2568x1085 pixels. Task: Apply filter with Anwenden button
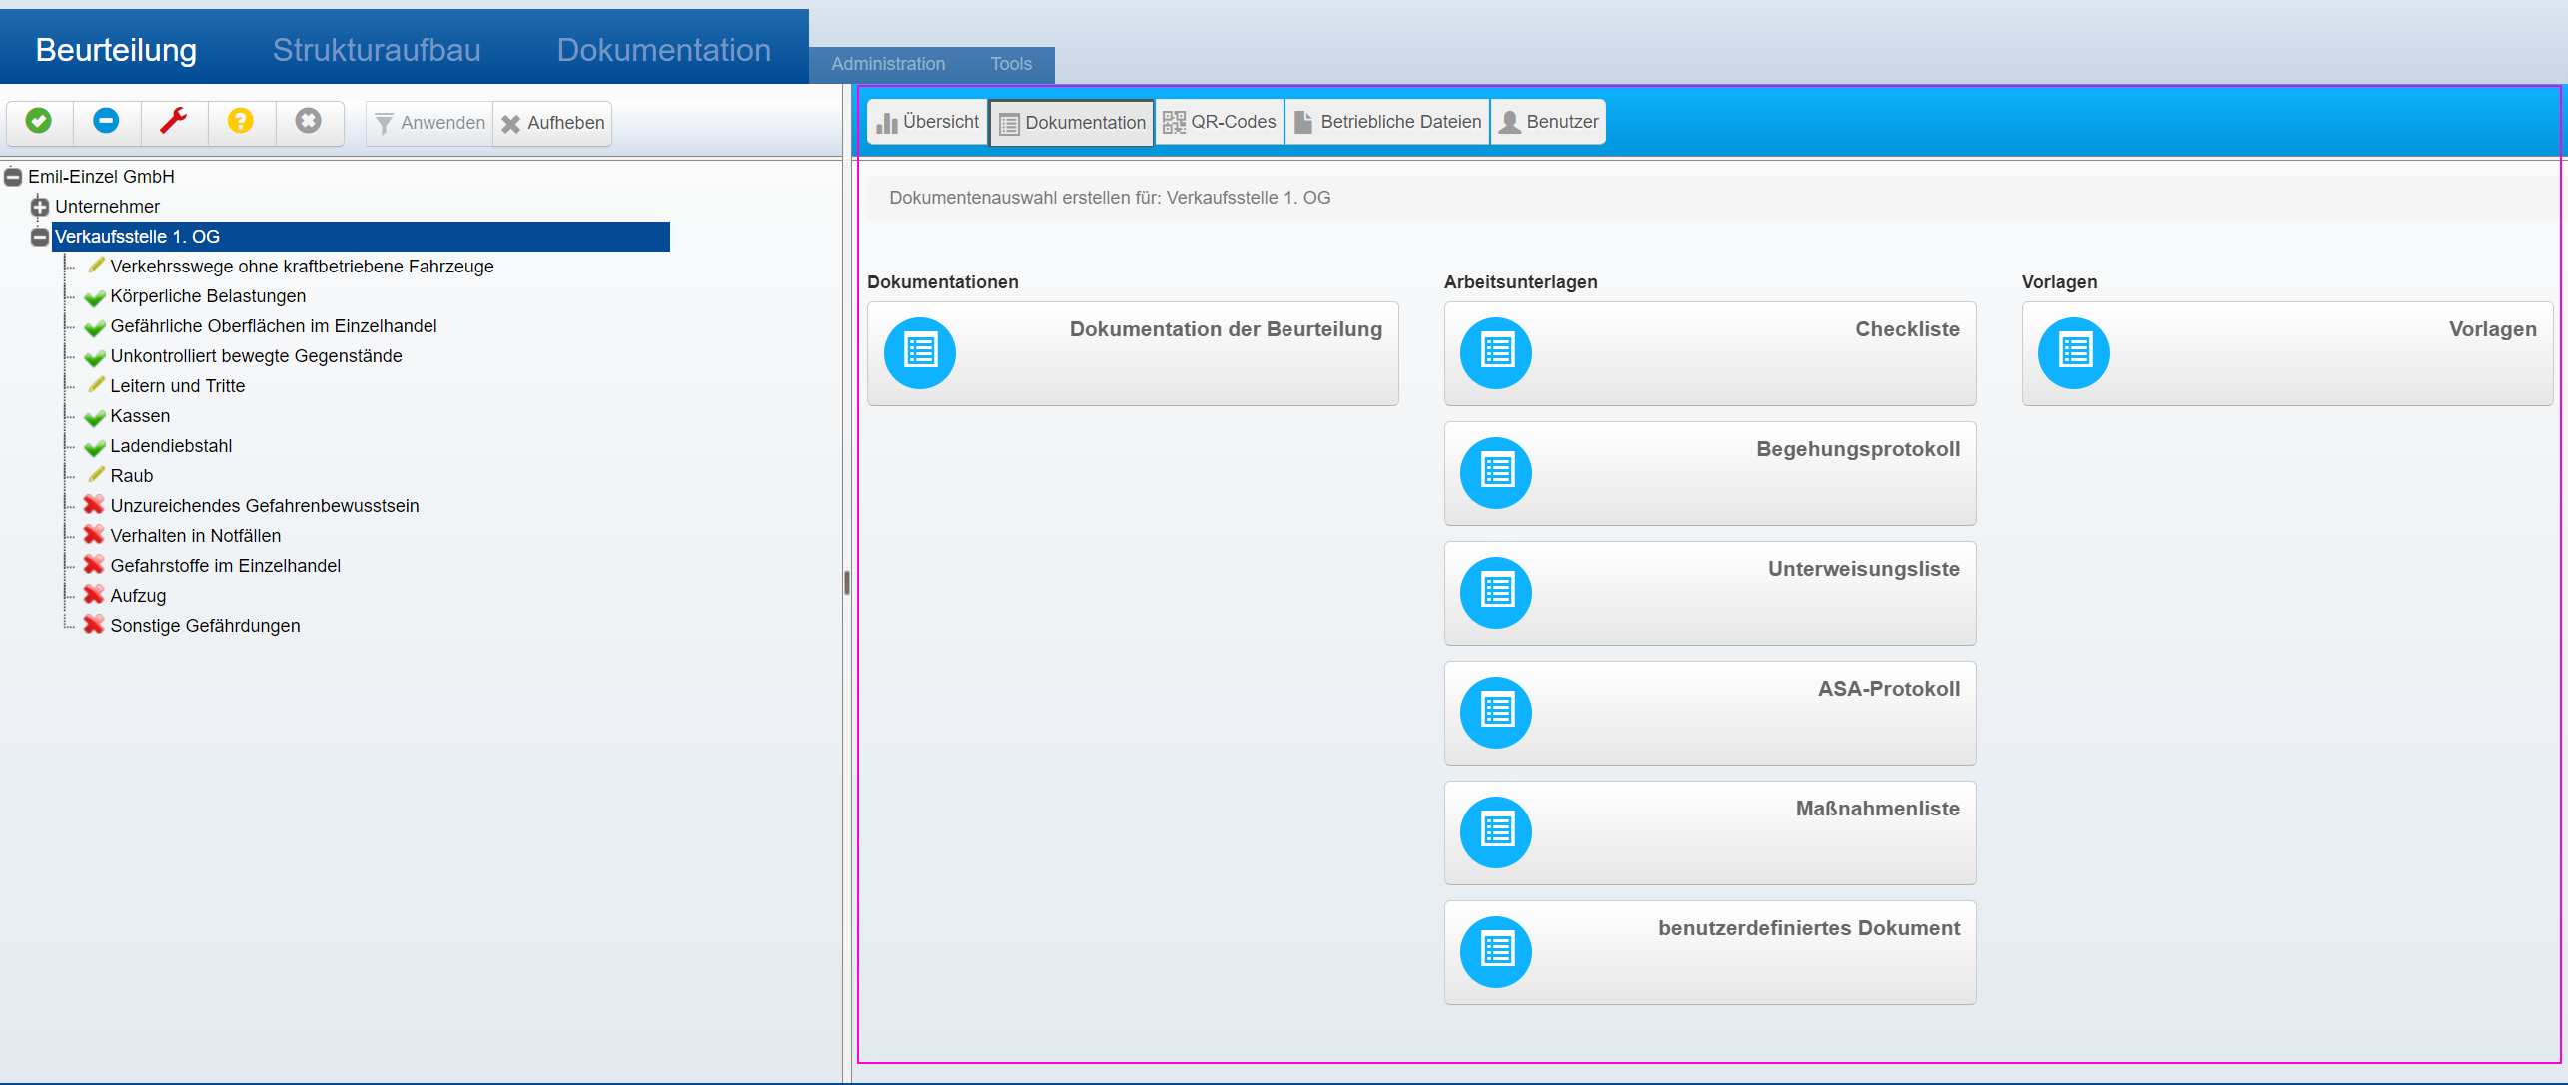(x=429, y=123)
